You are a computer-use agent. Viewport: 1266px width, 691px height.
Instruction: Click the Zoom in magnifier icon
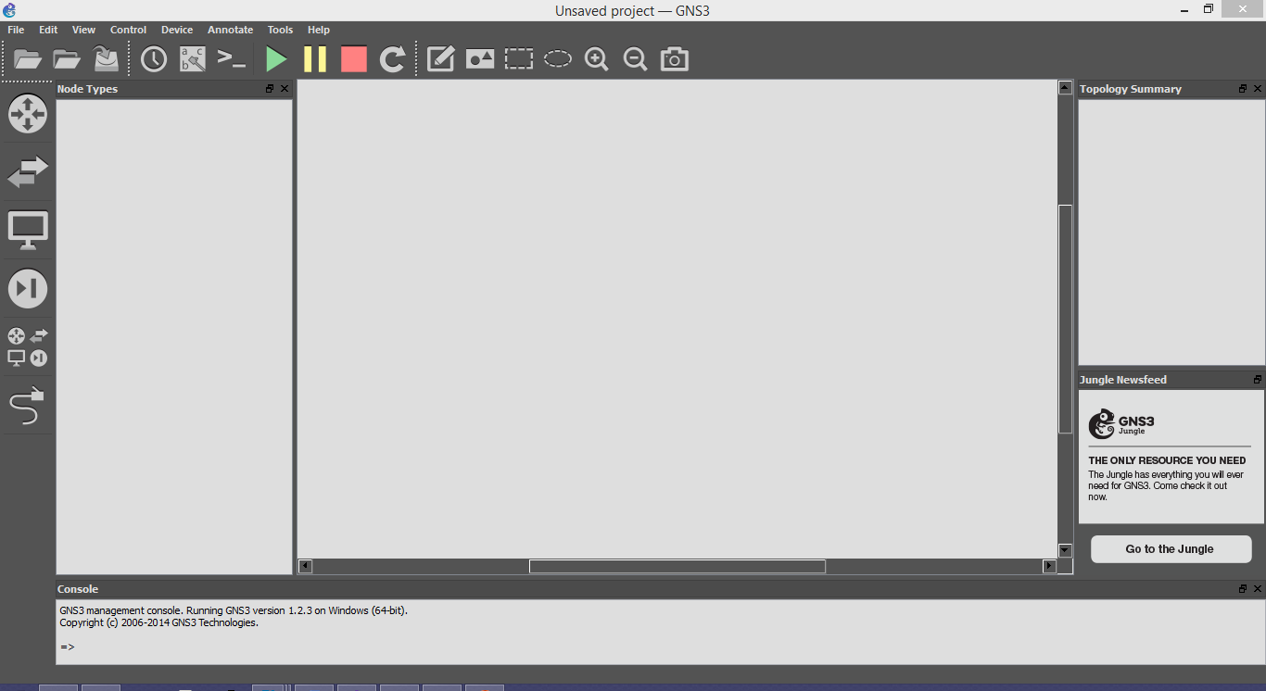pyautogui.click(x=597, y=59)
